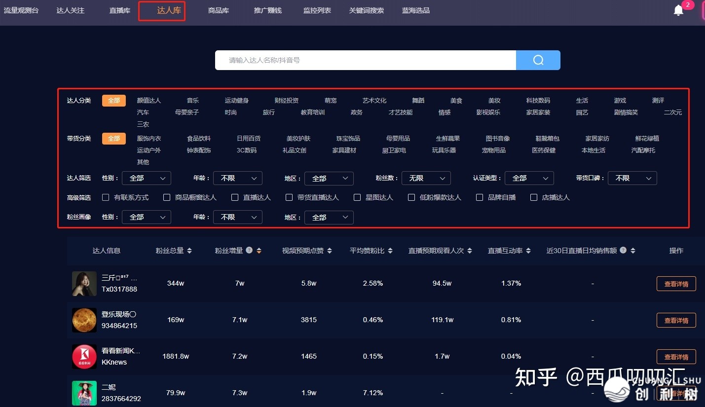Check the 直播达人 filter

[235, 197]
